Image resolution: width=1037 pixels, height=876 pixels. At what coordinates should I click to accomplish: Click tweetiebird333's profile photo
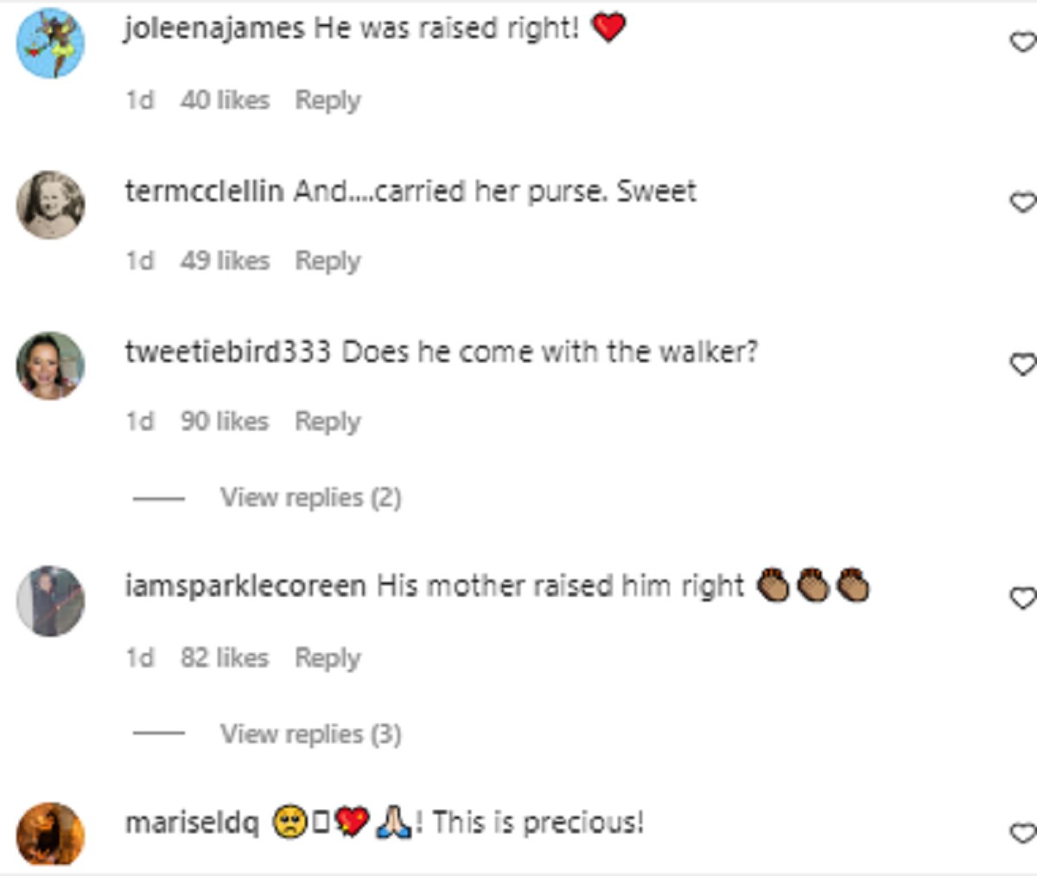[51, 365]
